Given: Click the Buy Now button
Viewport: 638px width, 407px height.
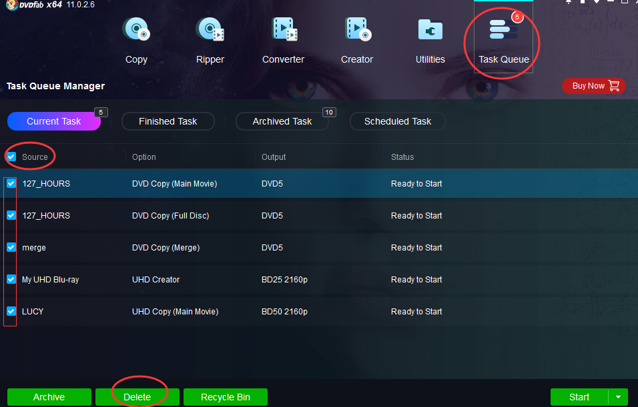Looking at the screenshot, I should [594, 86].
